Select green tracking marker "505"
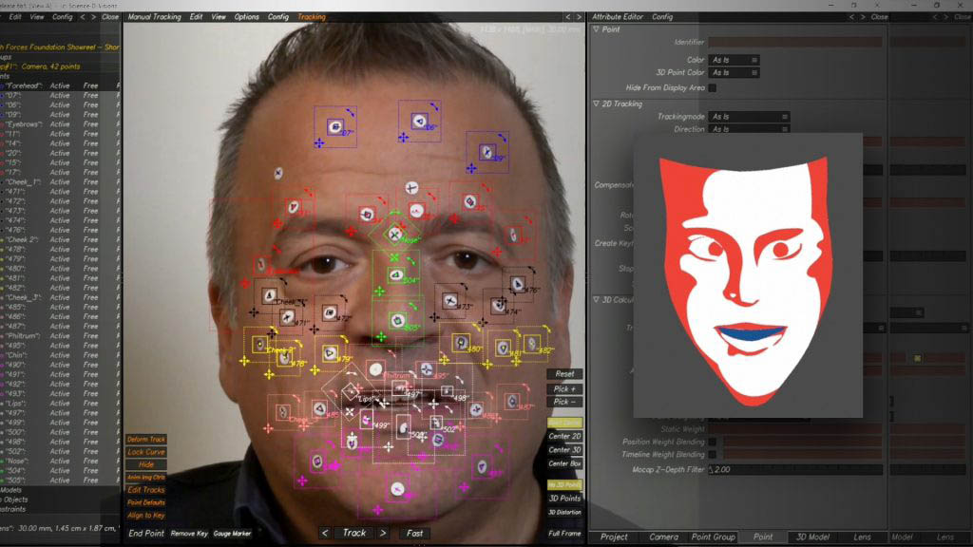The image size is (973, 547). click(397, 321)
